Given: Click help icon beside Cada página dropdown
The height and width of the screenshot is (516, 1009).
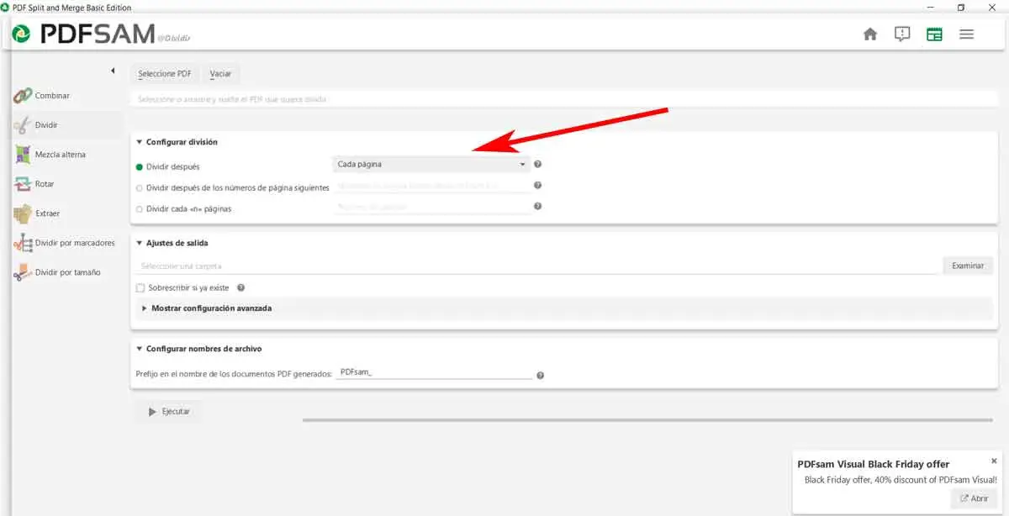Looking at the screenshot, I should point(537,165).
